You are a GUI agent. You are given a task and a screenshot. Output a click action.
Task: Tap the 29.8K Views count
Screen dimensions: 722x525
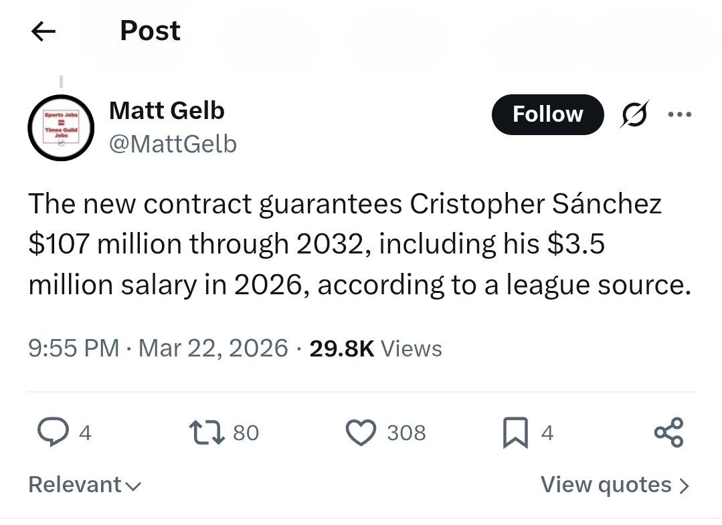coord(375,348)
